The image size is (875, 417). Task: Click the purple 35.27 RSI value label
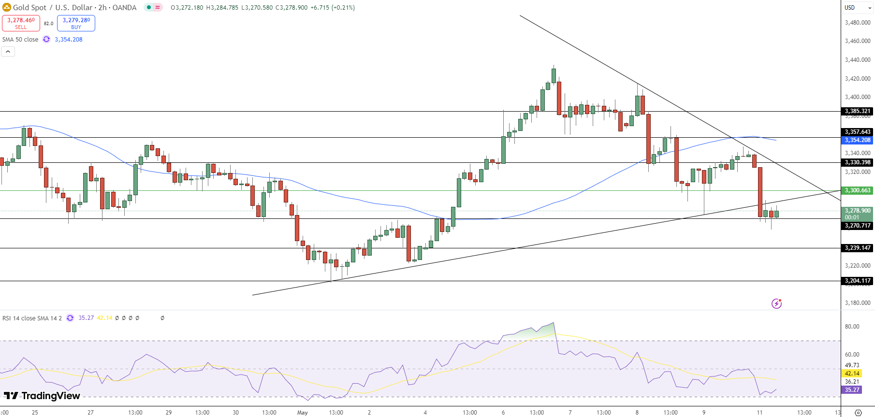852,390
